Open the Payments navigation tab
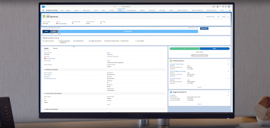The height and width of the screenshot is (128, 270). [x=142, y=10]
